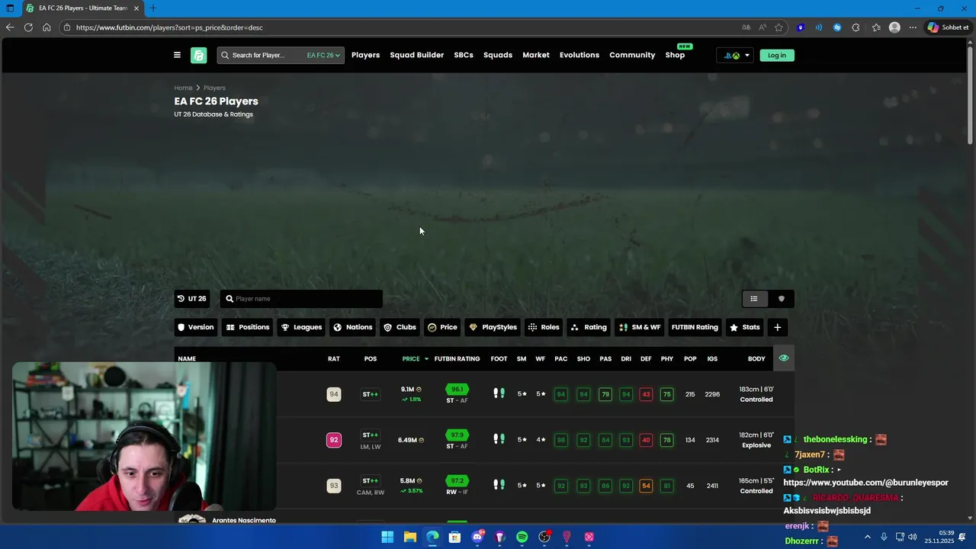This screenshot has width=976, height=549.
Task: Open a new browser tab
Action: tap(152, 8)
